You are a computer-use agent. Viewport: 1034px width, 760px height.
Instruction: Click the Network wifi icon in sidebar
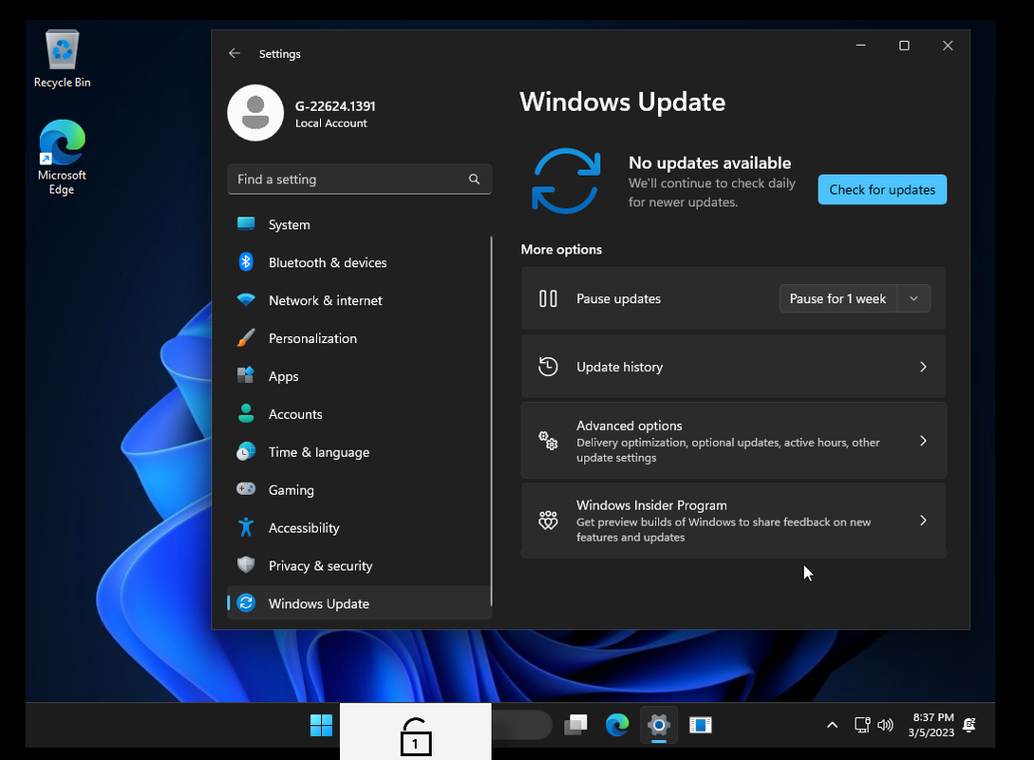point(246,299)
